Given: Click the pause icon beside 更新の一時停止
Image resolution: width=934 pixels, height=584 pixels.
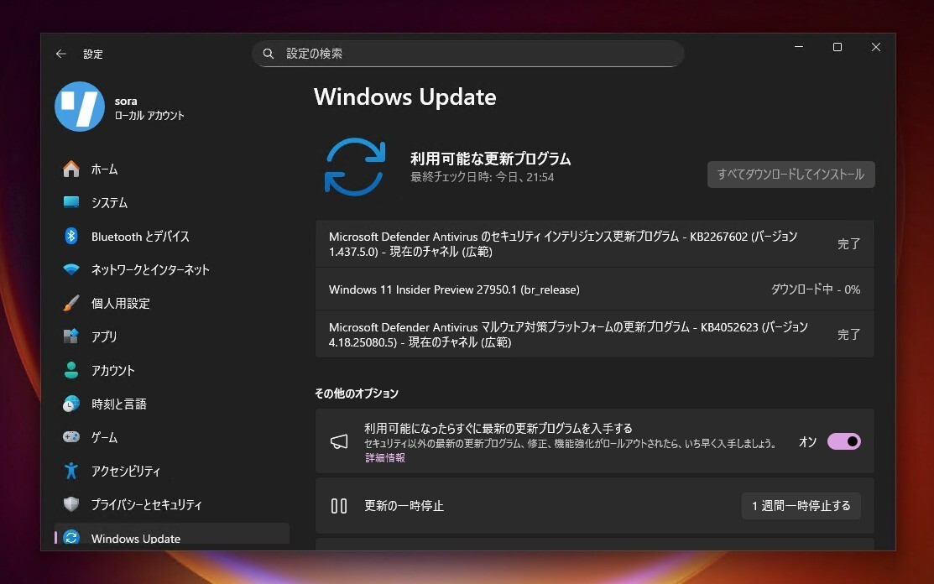Looking at the screenshot, I should tap(339, 506).
